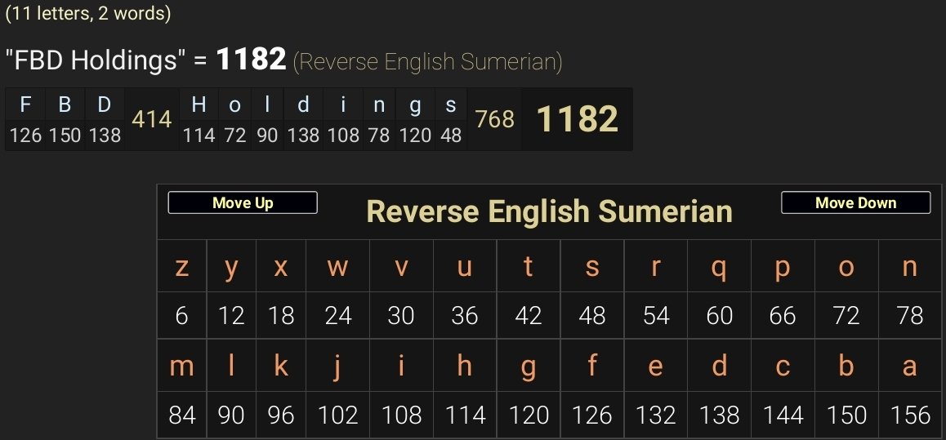
Task: Click value 132 under e in chart
Action: point(656,416)
